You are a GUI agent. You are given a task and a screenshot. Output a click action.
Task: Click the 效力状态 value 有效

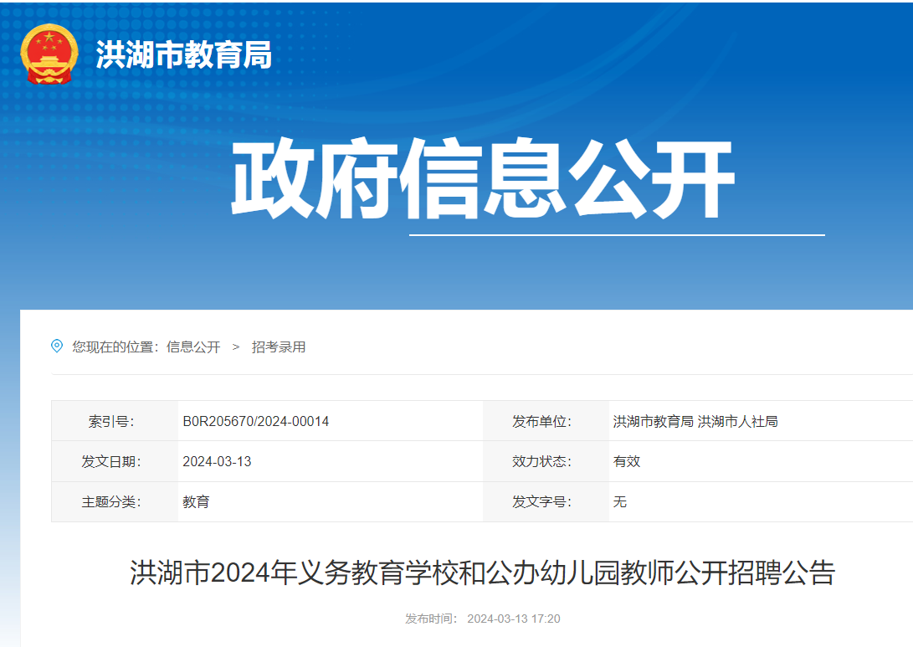coord(627,462)
